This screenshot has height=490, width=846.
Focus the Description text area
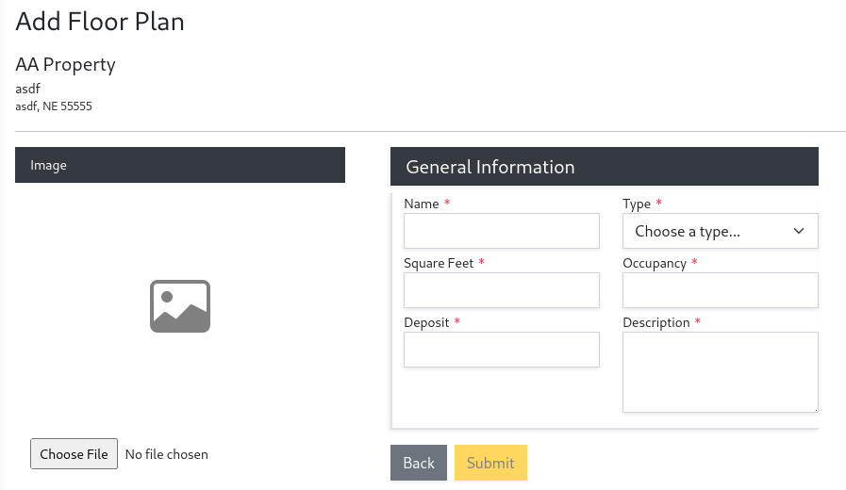720,371
